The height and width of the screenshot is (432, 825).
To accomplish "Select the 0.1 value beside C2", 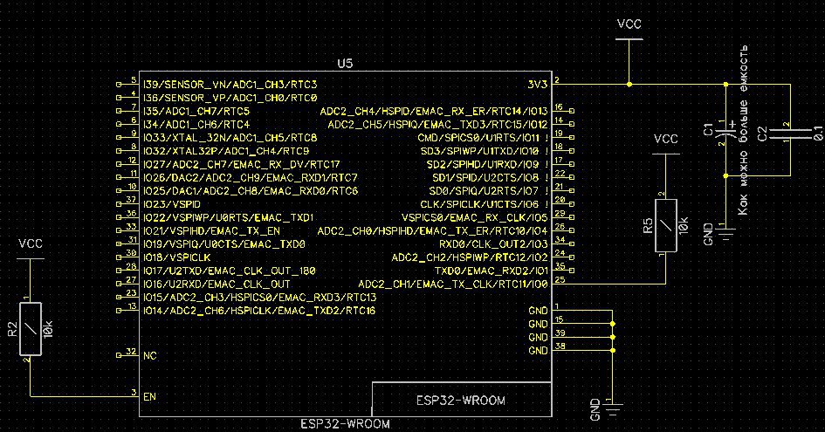I will tap(818, 134).
